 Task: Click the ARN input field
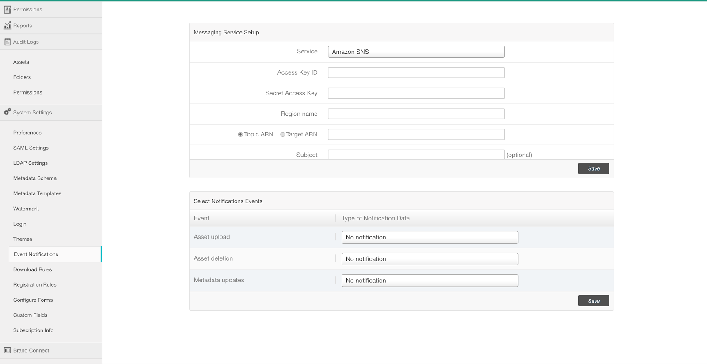tap(416, 134)
